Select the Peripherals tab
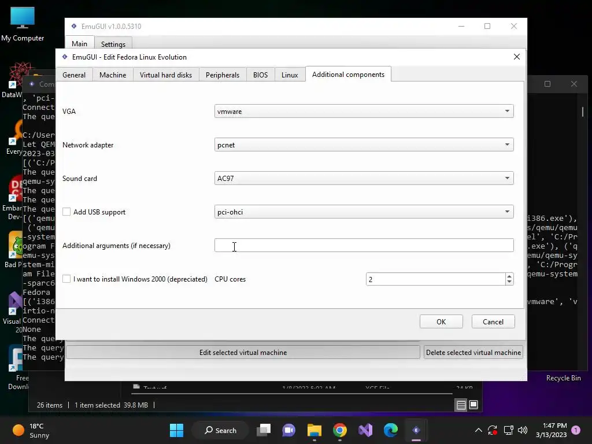 coord(223,75)
